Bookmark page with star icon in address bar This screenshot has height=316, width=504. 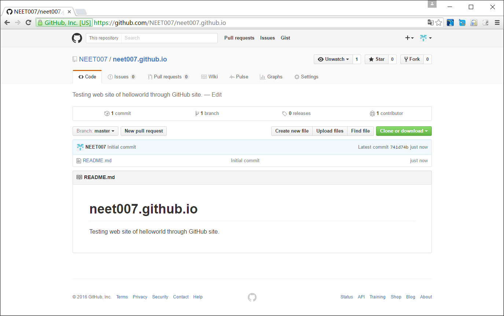439,23
